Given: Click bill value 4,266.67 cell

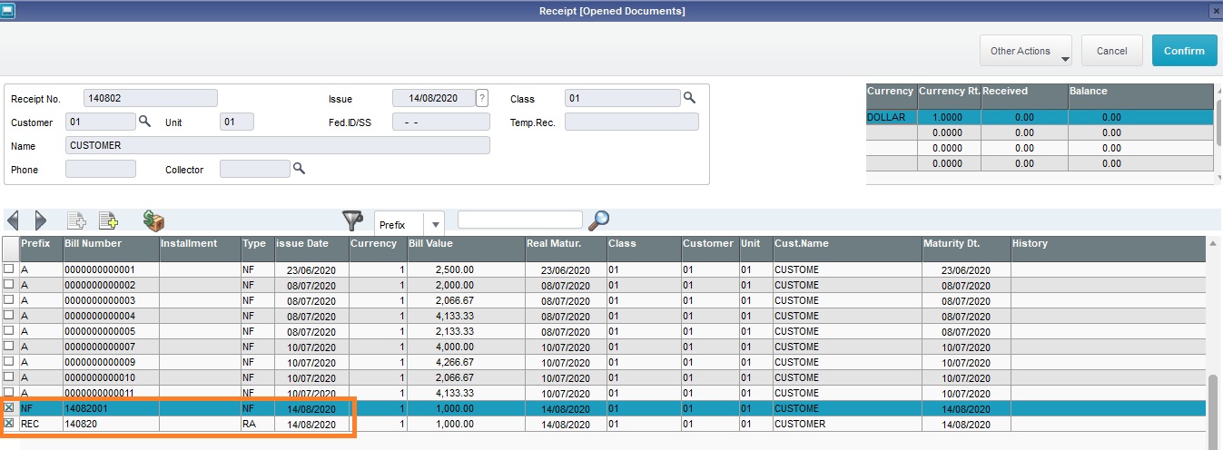Looking at the screenshot, I should click(465, 362).
